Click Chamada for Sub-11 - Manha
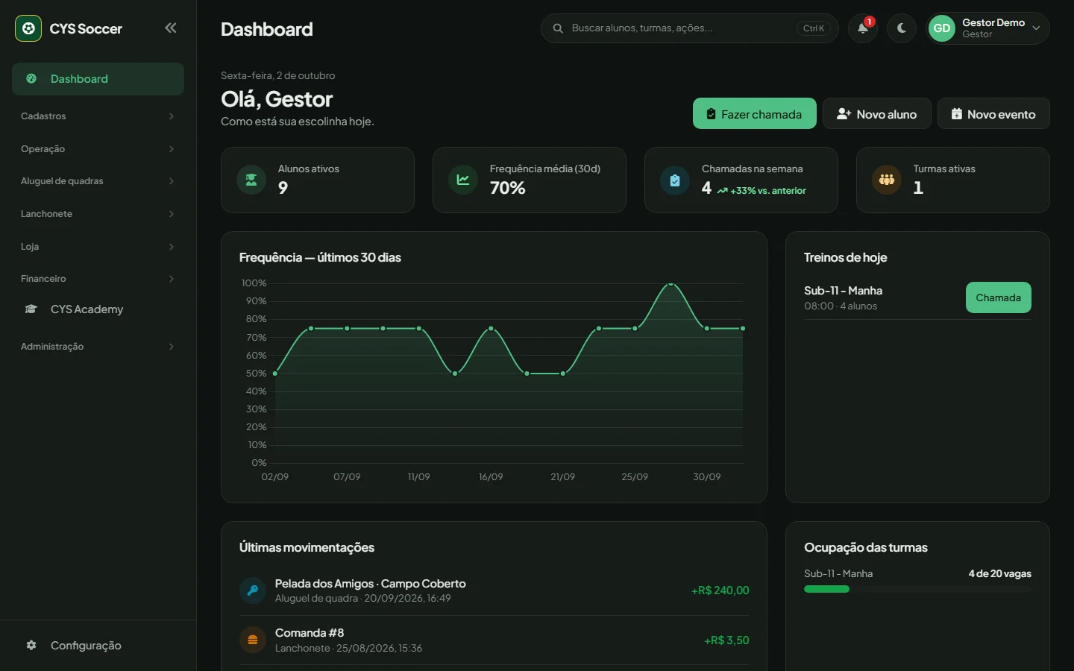The width and height of the screenshot is (1074, 671). (x=999, y=297)
